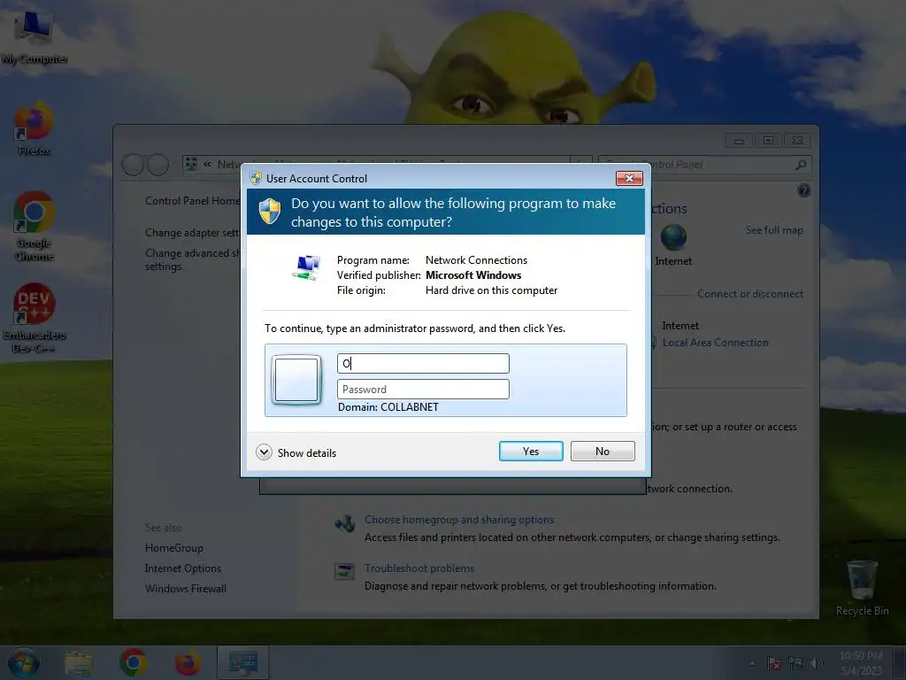Expand Show details chevron
The height and width of the screenshot is (680, 906).
(264, 452)
